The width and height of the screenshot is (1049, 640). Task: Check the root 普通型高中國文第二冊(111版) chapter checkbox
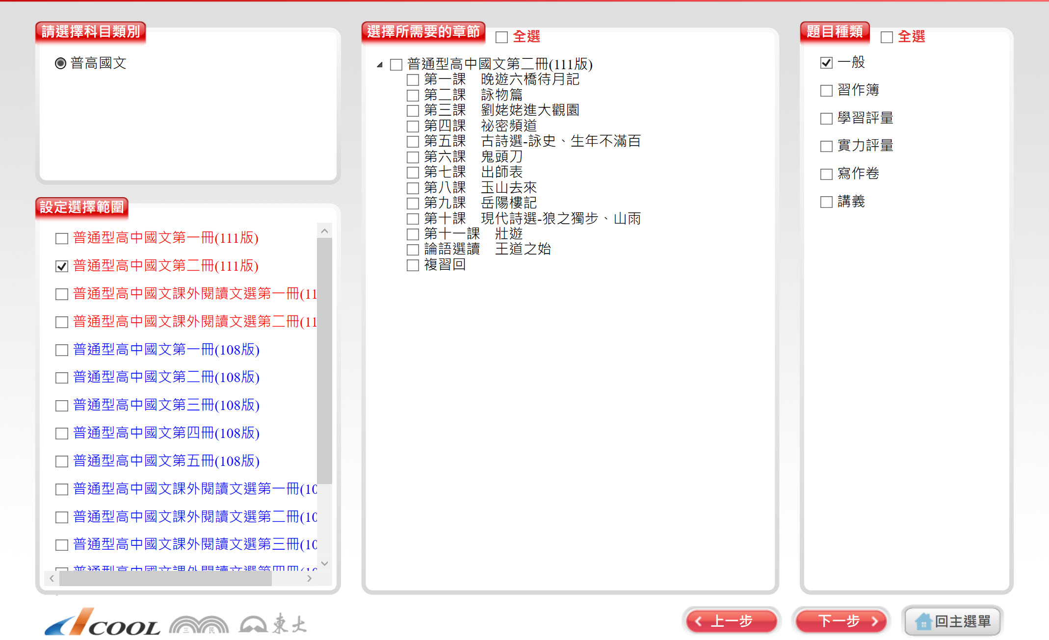(396, 65)
